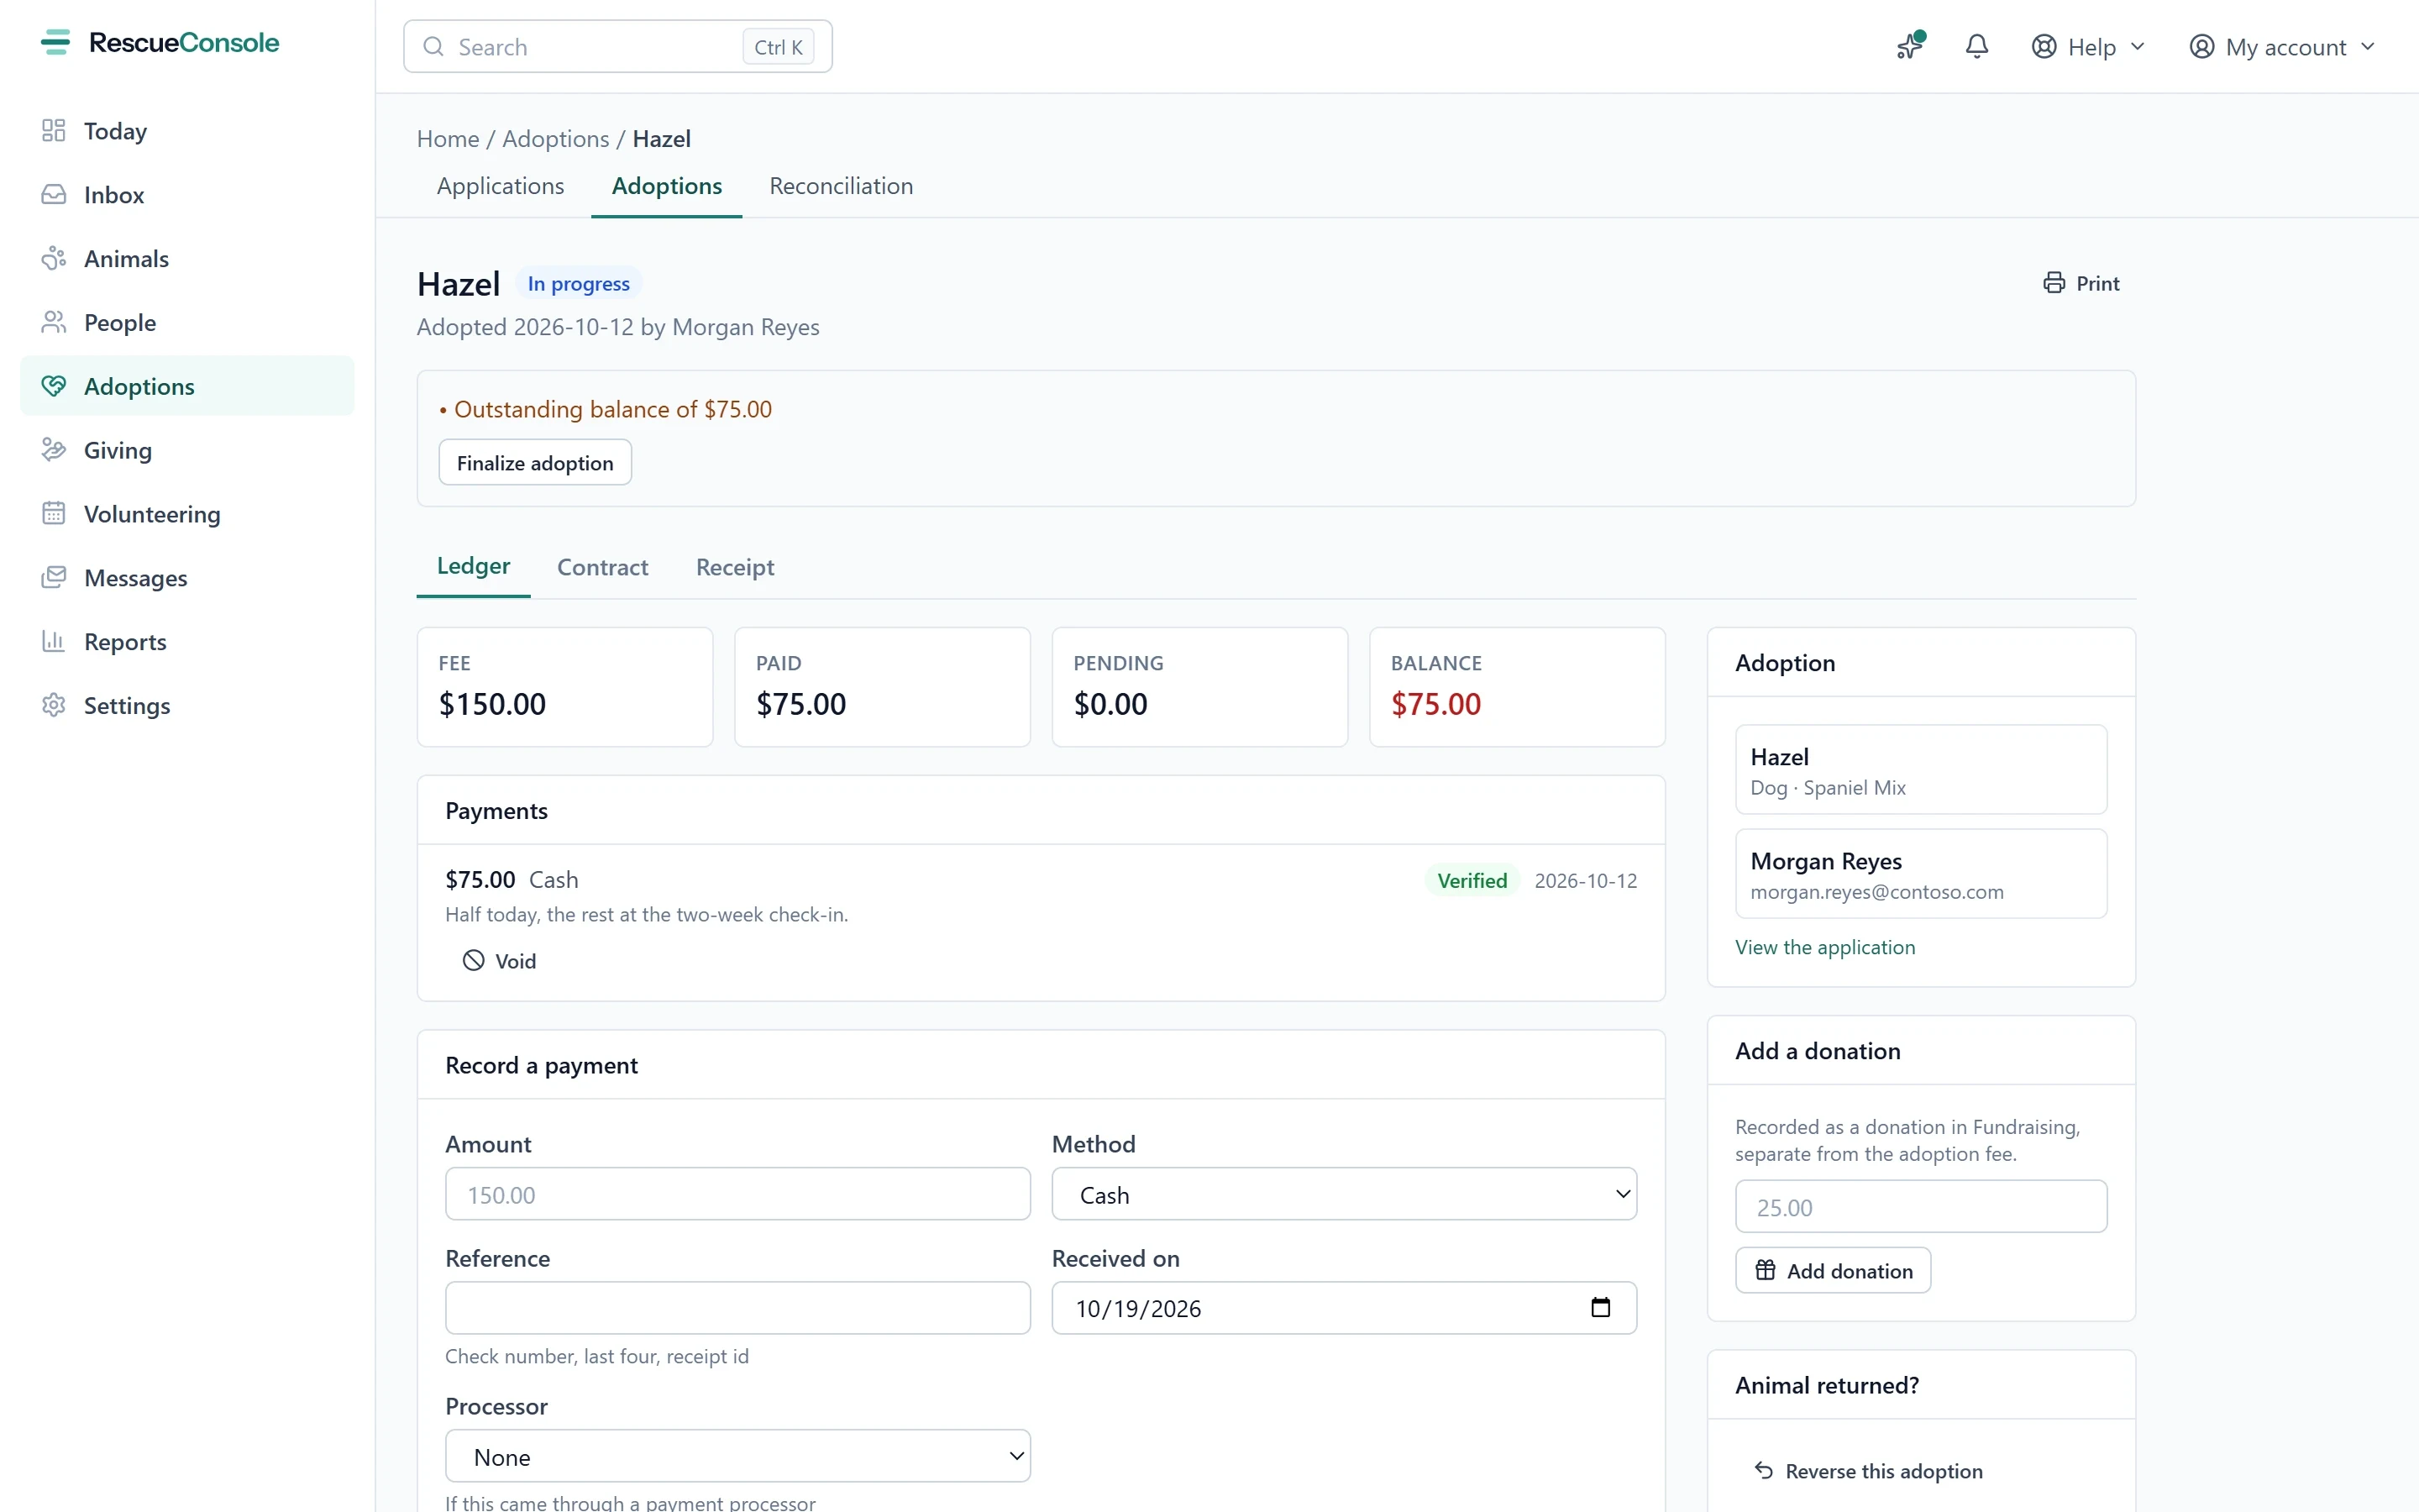The image size is (2419, 1512).
Task: Click the RescueConsole logo icon
Action: (55, 42)
